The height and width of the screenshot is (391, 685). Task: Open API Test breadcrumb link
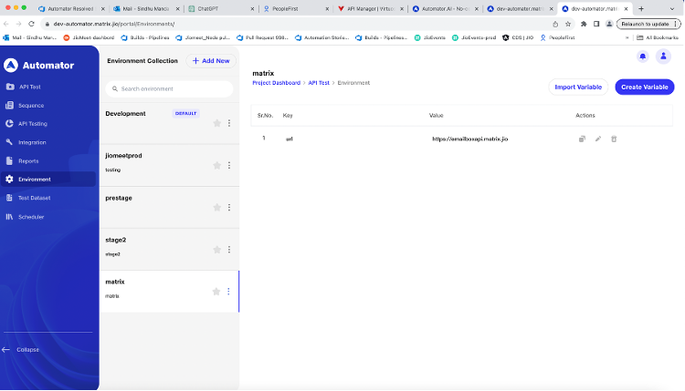click(x=319, y=83)
